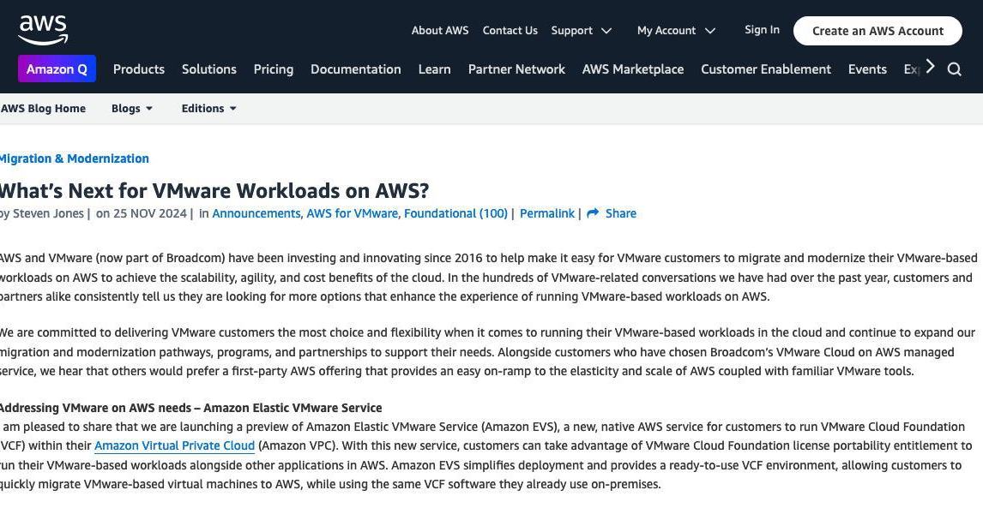Screen dimensions: 983x514
Task: Open the AWS for VMware topic
Action: [x=352, y=212]
